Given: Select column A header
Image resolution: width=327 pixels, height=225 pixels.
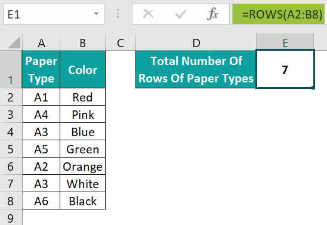Looking at the screenshot, I should click(41, 42).
